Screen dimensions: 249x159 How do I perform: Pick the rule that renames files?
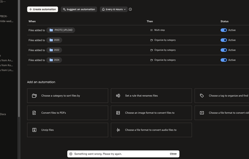(x=151, y=96)
